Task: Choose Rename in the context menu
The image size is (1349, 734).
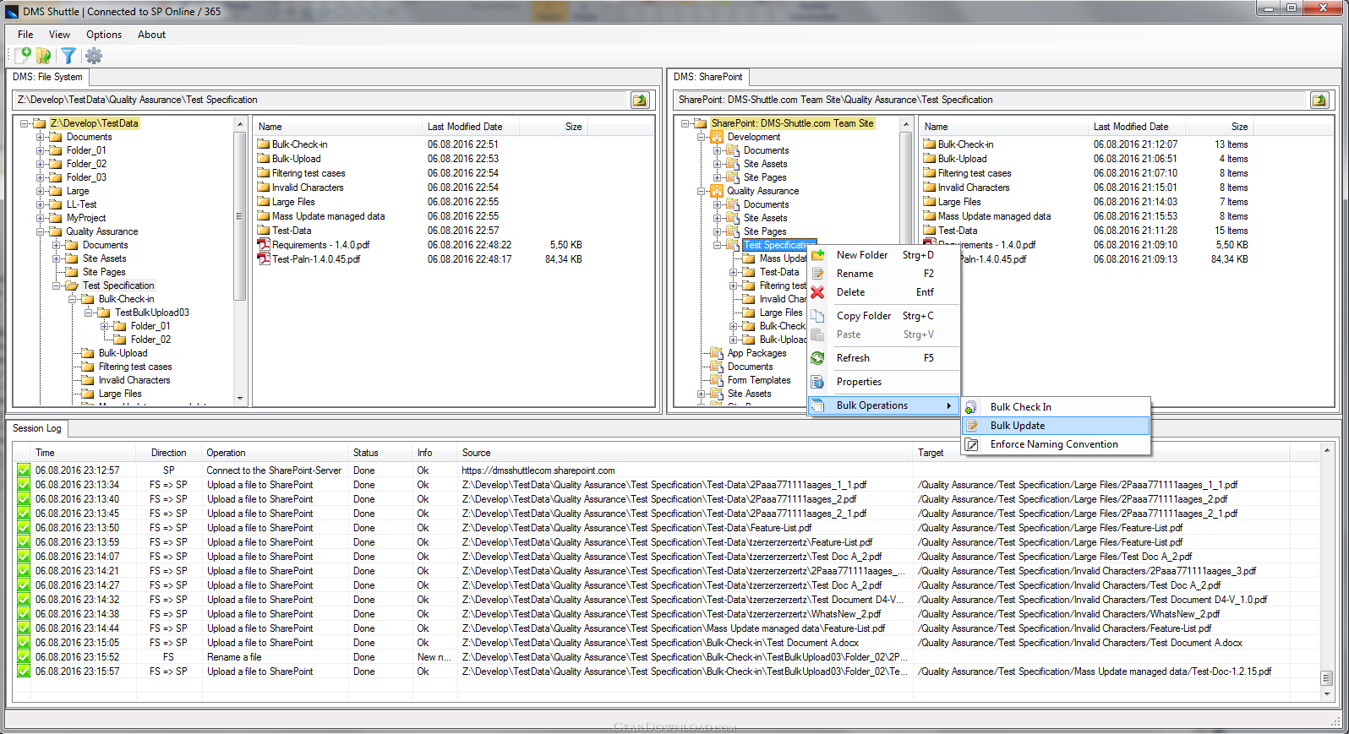Action: (x=884, y=274)
